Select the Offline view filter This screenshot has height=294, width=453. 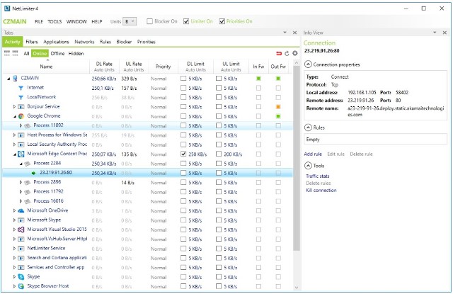57,53
